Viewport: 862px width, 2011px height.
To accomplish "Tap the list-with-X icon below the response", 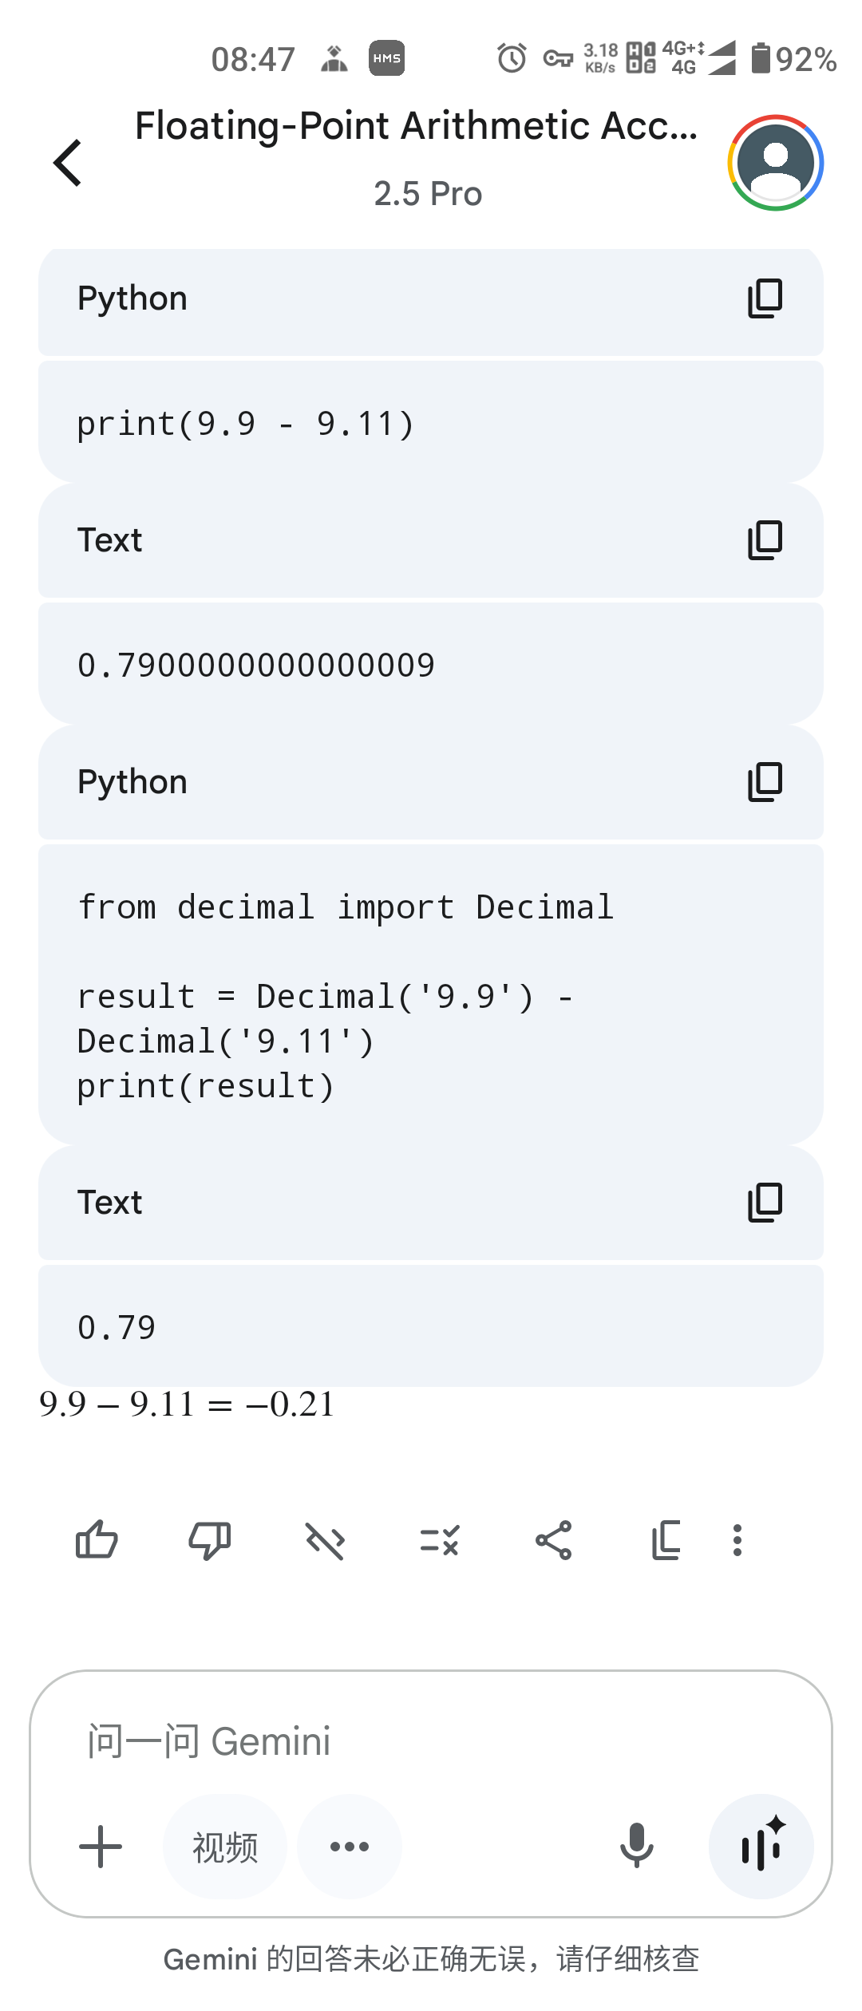I will pyautogui.click(x=439, y=1539).
